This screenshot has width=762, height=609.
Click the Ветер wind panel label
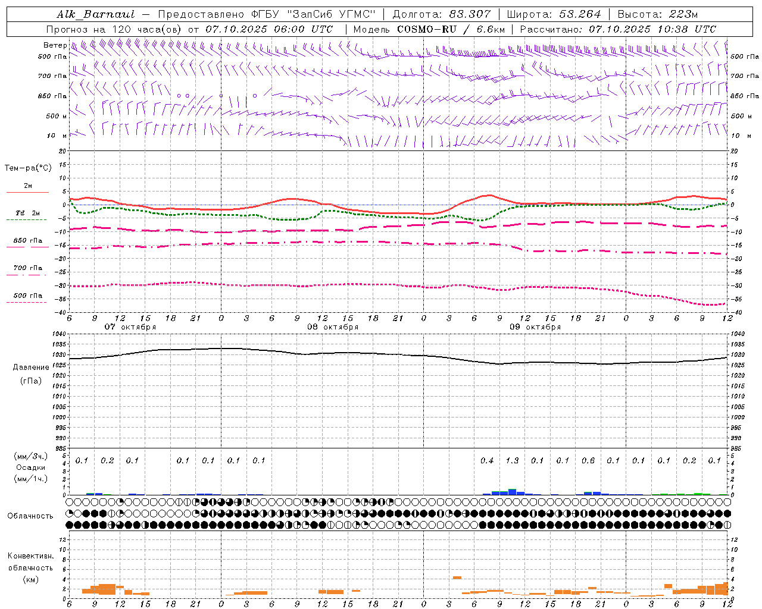pos(55,45)
